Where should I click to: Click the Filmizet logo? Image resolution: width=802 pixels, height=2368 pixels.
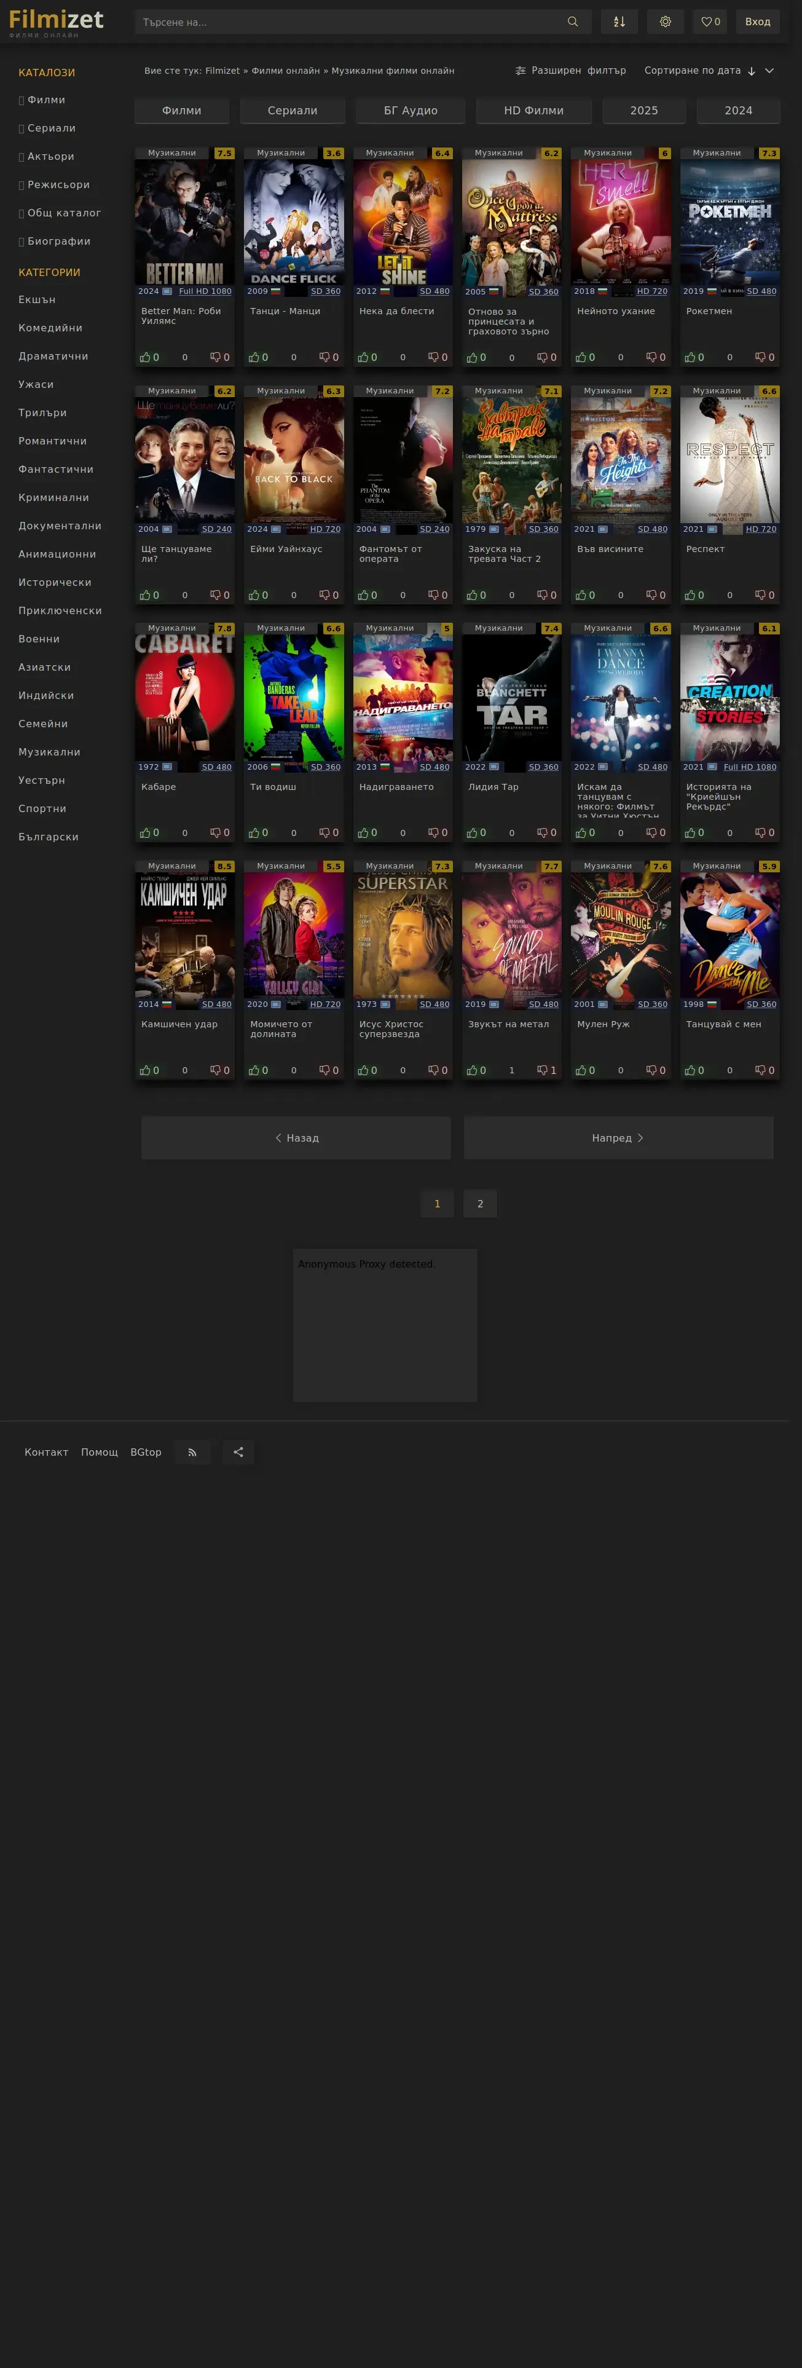pos(56,22)
